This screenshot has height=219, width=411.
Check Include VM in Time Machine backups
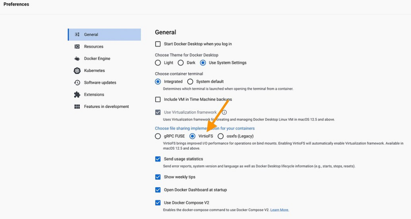[158, 99]
